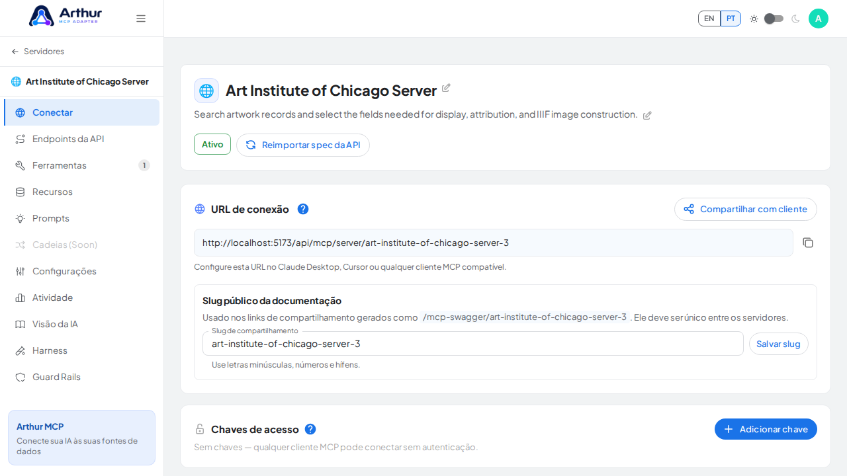Open the Prompts section
Screen dimensions: 847x476
tap(81, 218)
